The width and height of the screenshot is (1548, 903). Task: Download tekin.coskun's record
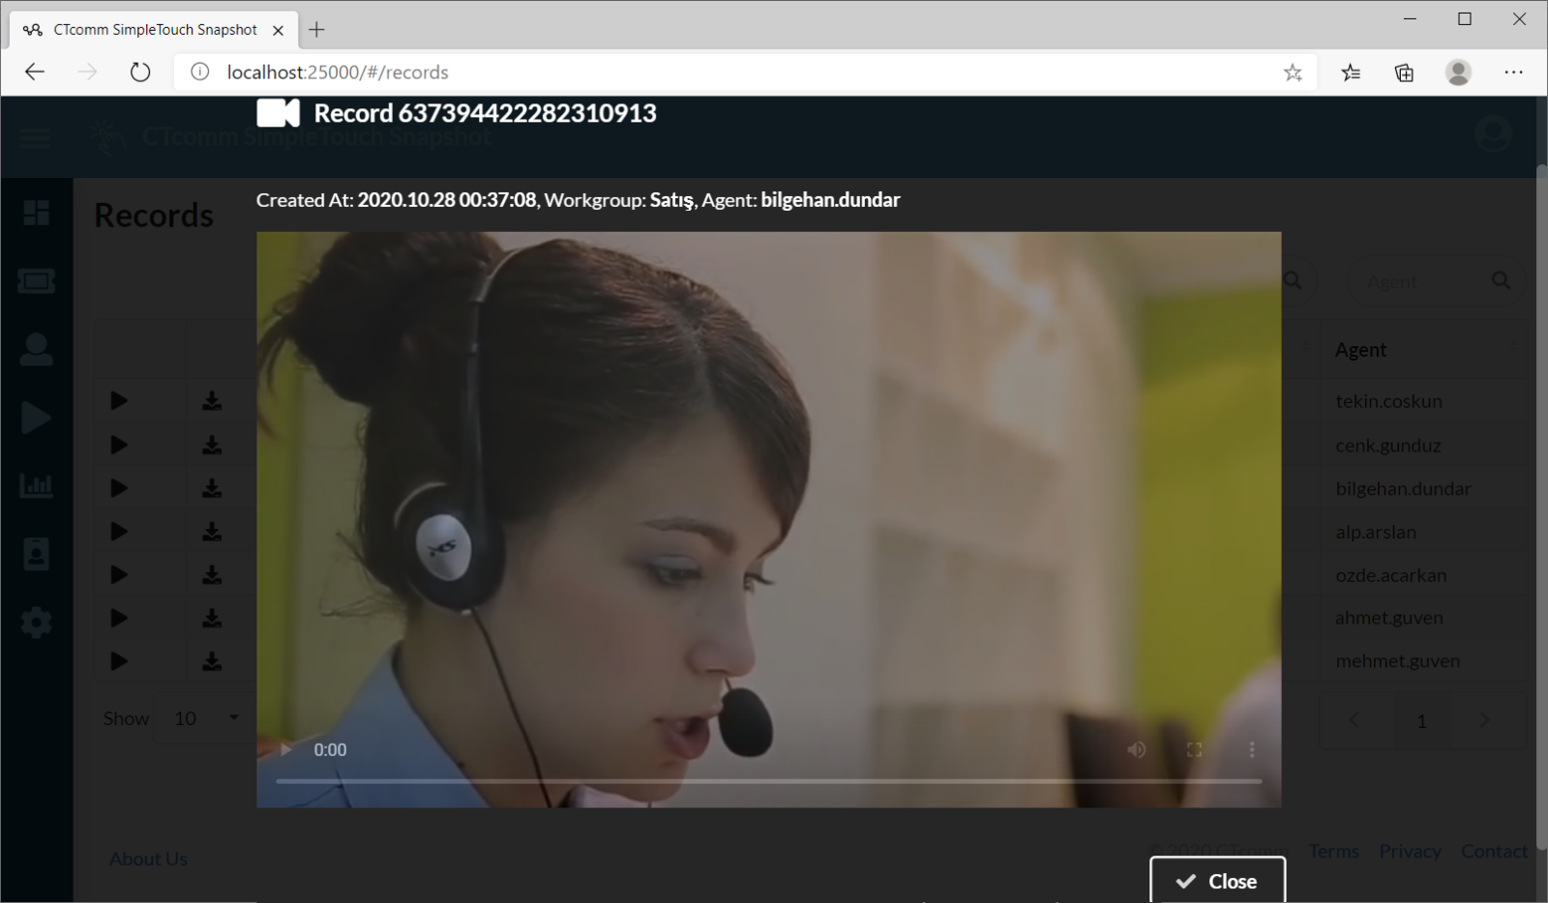tap(212, 400)
